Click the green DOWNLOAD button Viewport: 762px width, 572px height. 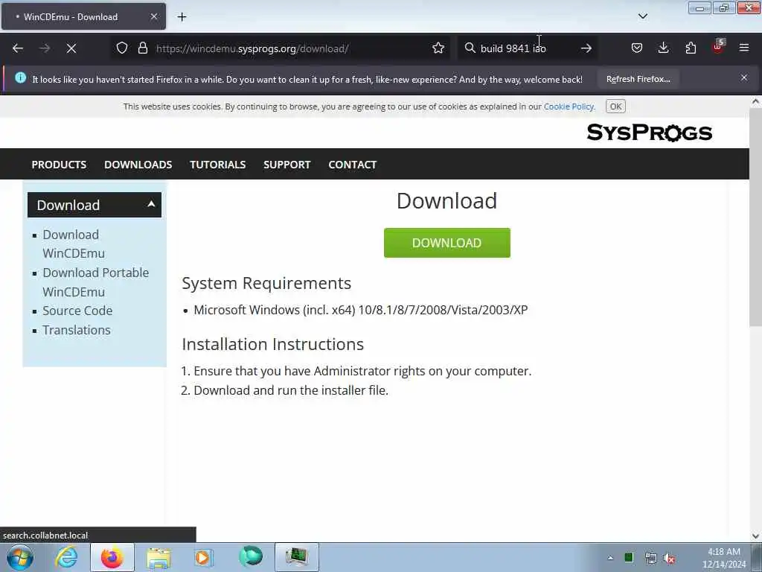point(446,243)
